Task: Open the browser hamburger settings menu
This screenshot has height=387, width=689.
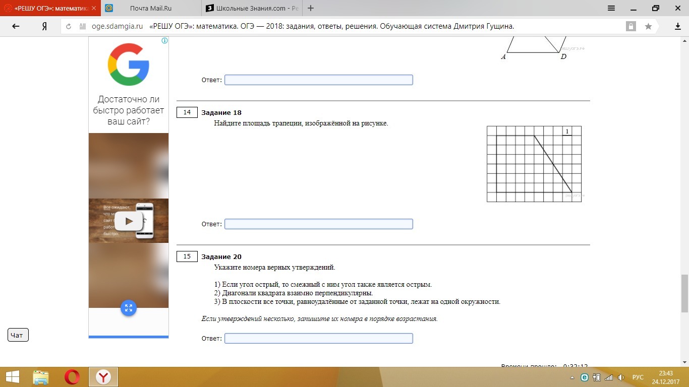Action: pyautogui.click(x=611, y=8)
